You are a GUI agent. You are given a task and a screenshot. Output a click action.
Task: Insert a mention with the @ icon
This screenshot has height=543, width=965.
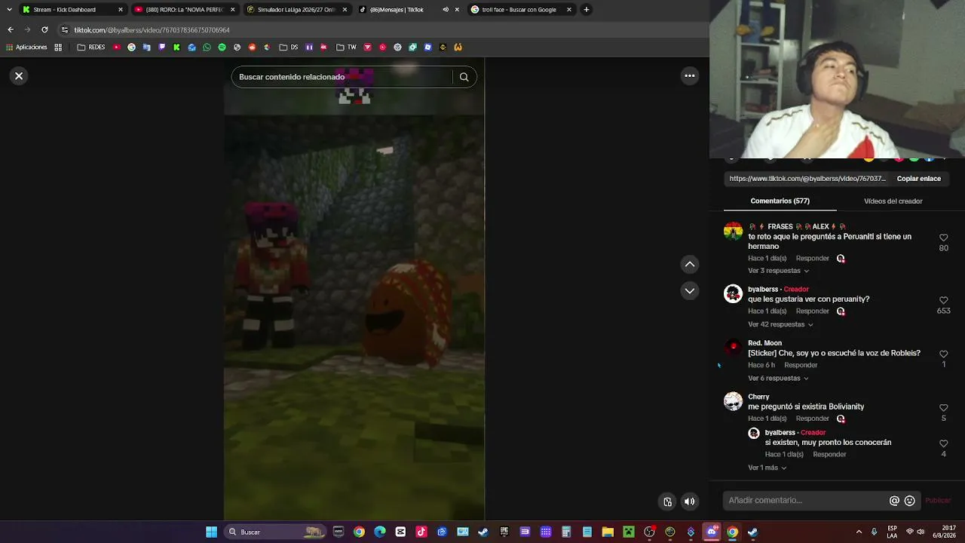pos(894,501)
